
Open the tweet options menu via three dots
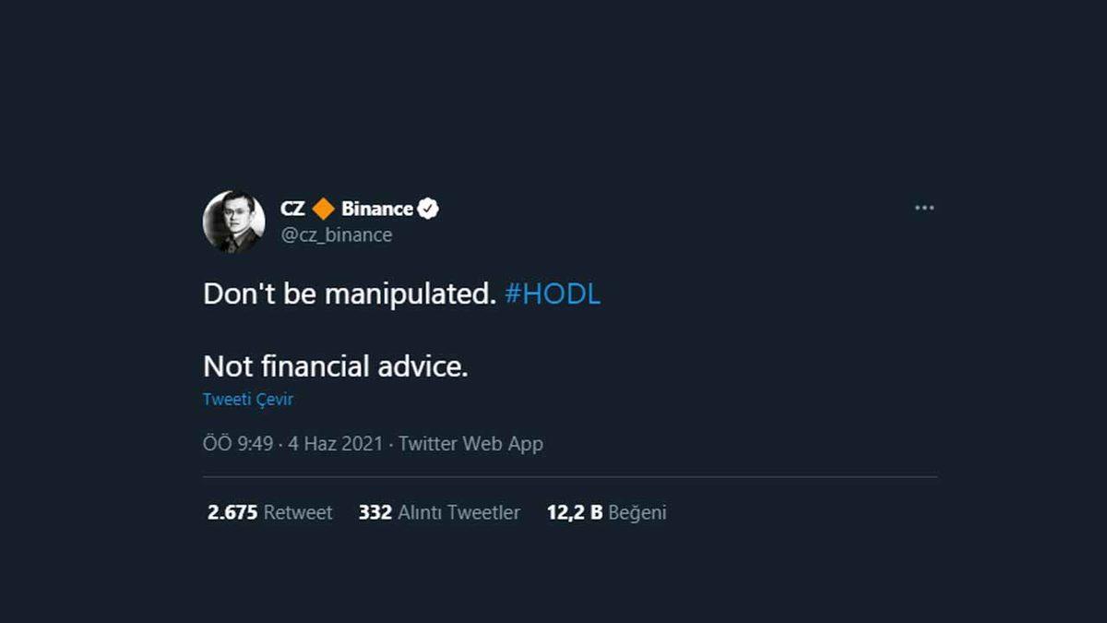[923, 209]
